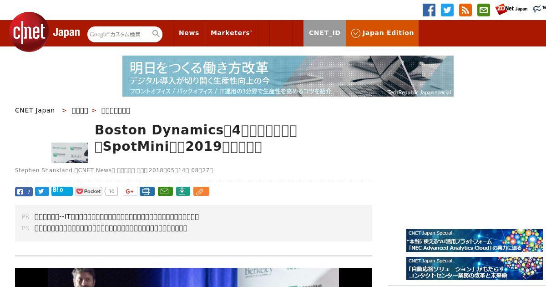Open the Facebook icon in top bar

pyautogui.click(x=429, y=10)
